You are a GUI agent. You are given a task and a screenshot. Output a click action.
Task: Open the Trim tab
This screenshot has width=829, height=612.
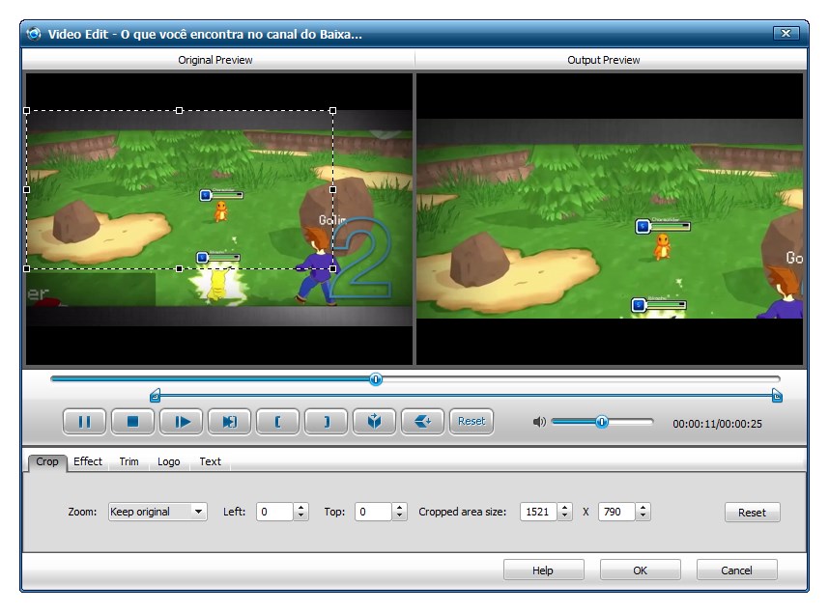coord(129,461)
